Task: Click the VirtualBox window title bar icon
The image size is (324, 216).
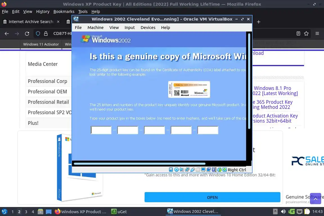Action: (x=76, y=19)
